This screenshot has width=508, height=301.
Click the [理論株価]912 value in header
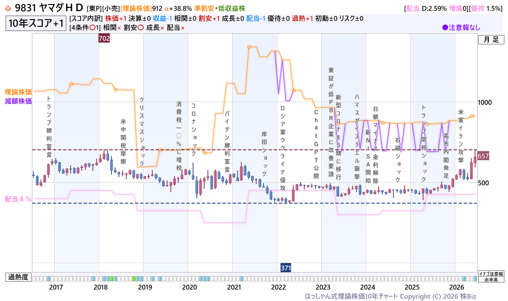141,9
